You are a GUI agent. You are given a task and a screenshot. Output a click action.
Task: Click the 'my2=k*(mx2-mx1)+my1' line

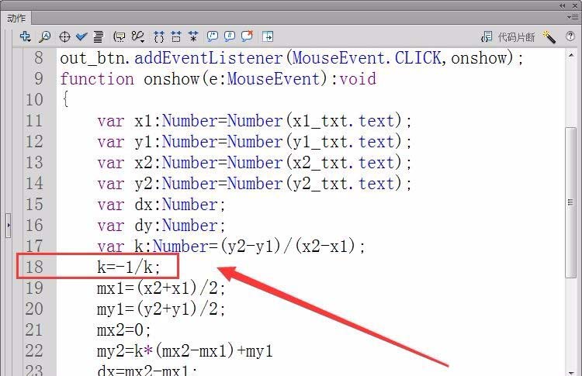(x=185, y=350)
